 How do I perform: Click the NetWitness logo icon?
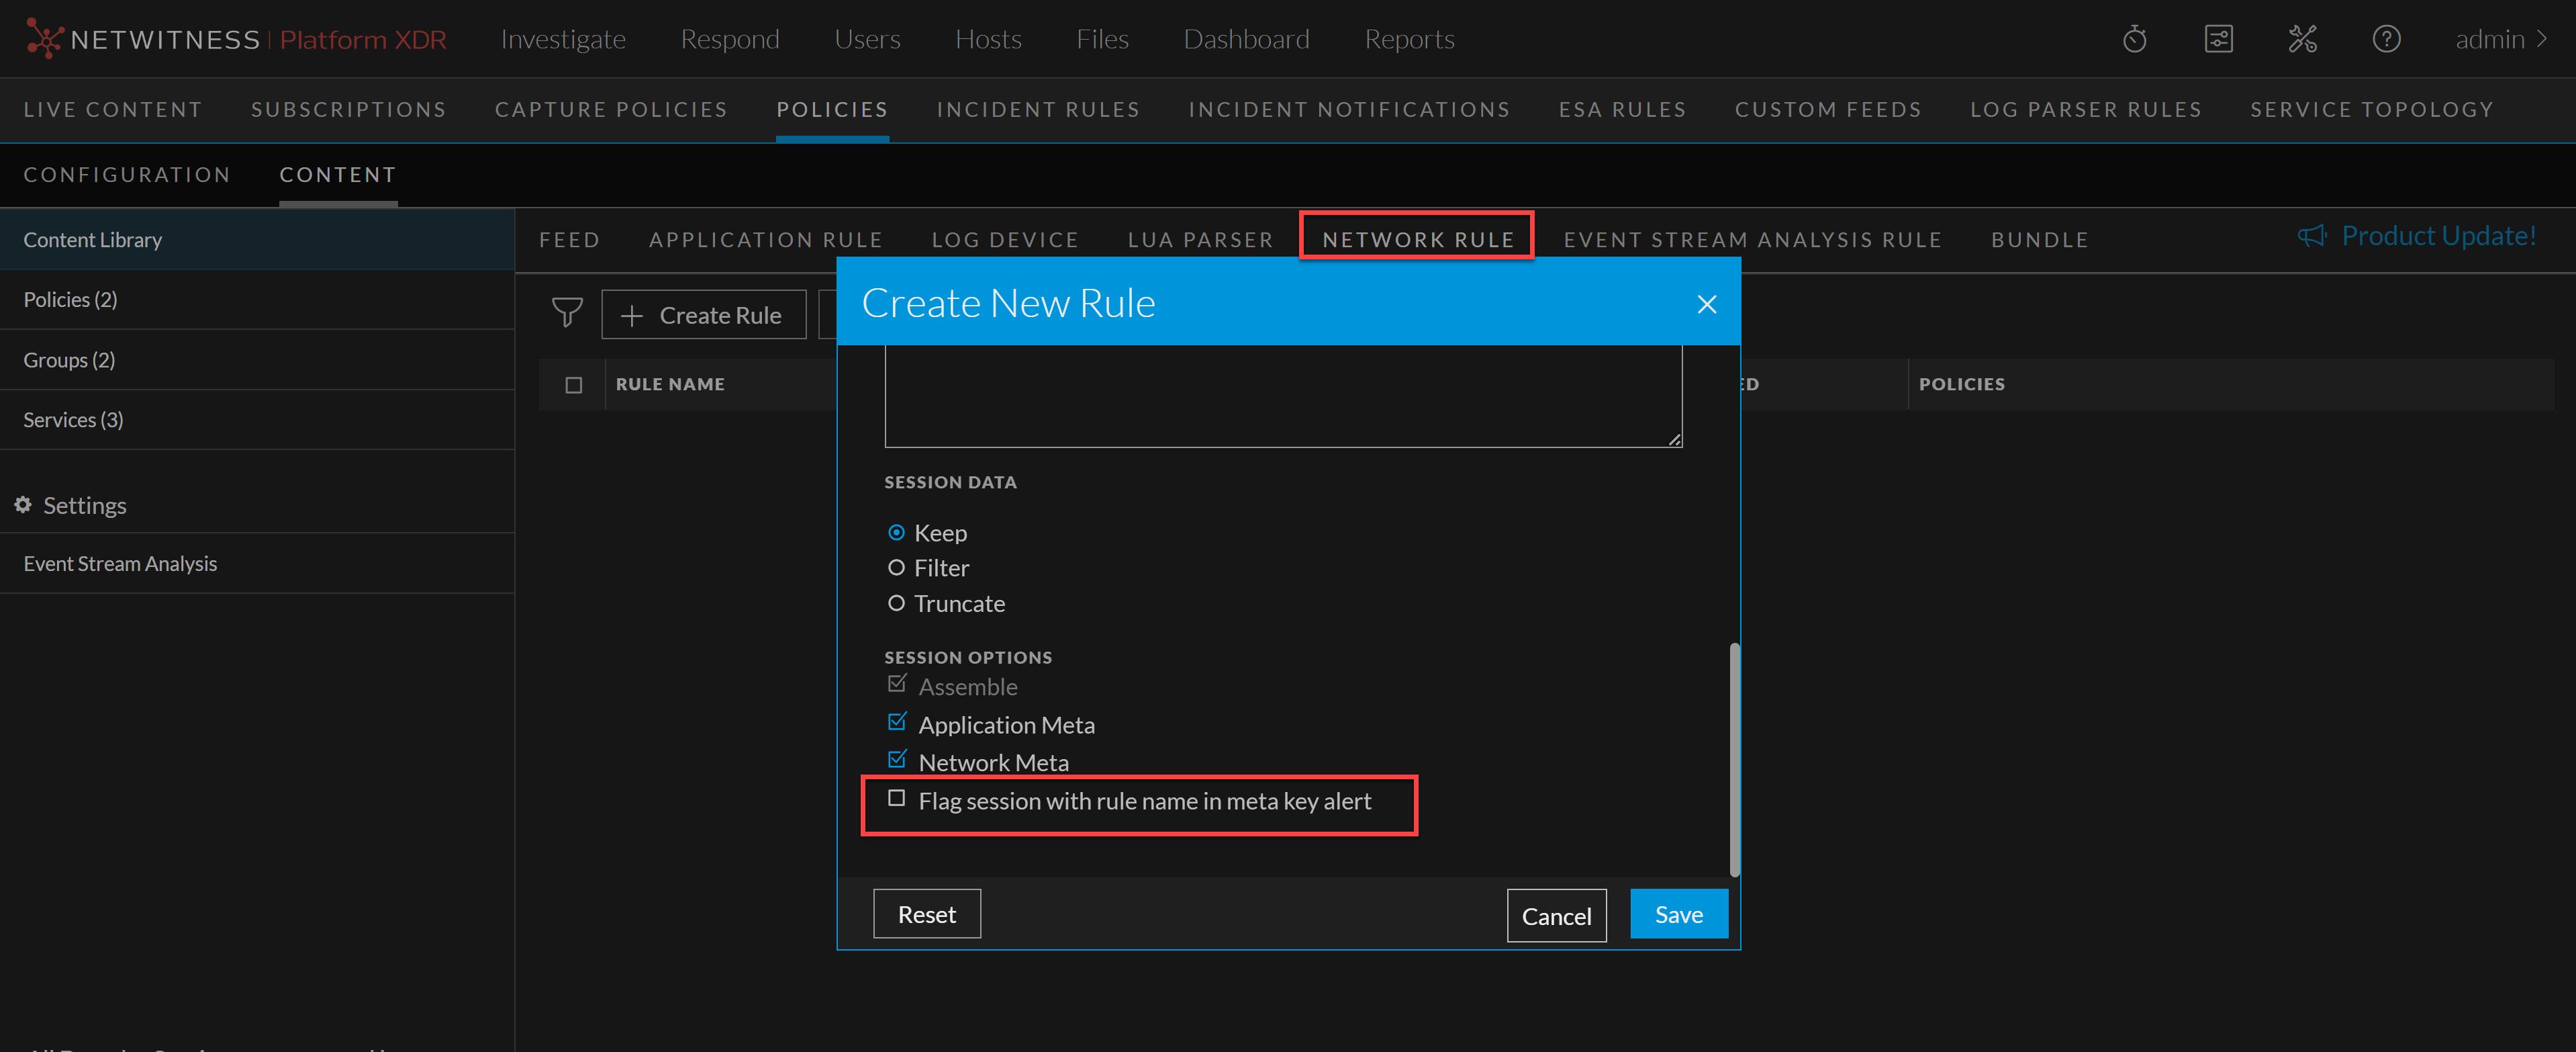click(44, 39)
